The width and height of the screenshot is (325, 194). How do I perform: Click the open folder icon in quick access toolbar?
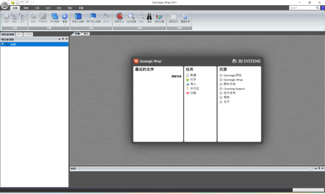pyautogui.click(x=13, y=2)
